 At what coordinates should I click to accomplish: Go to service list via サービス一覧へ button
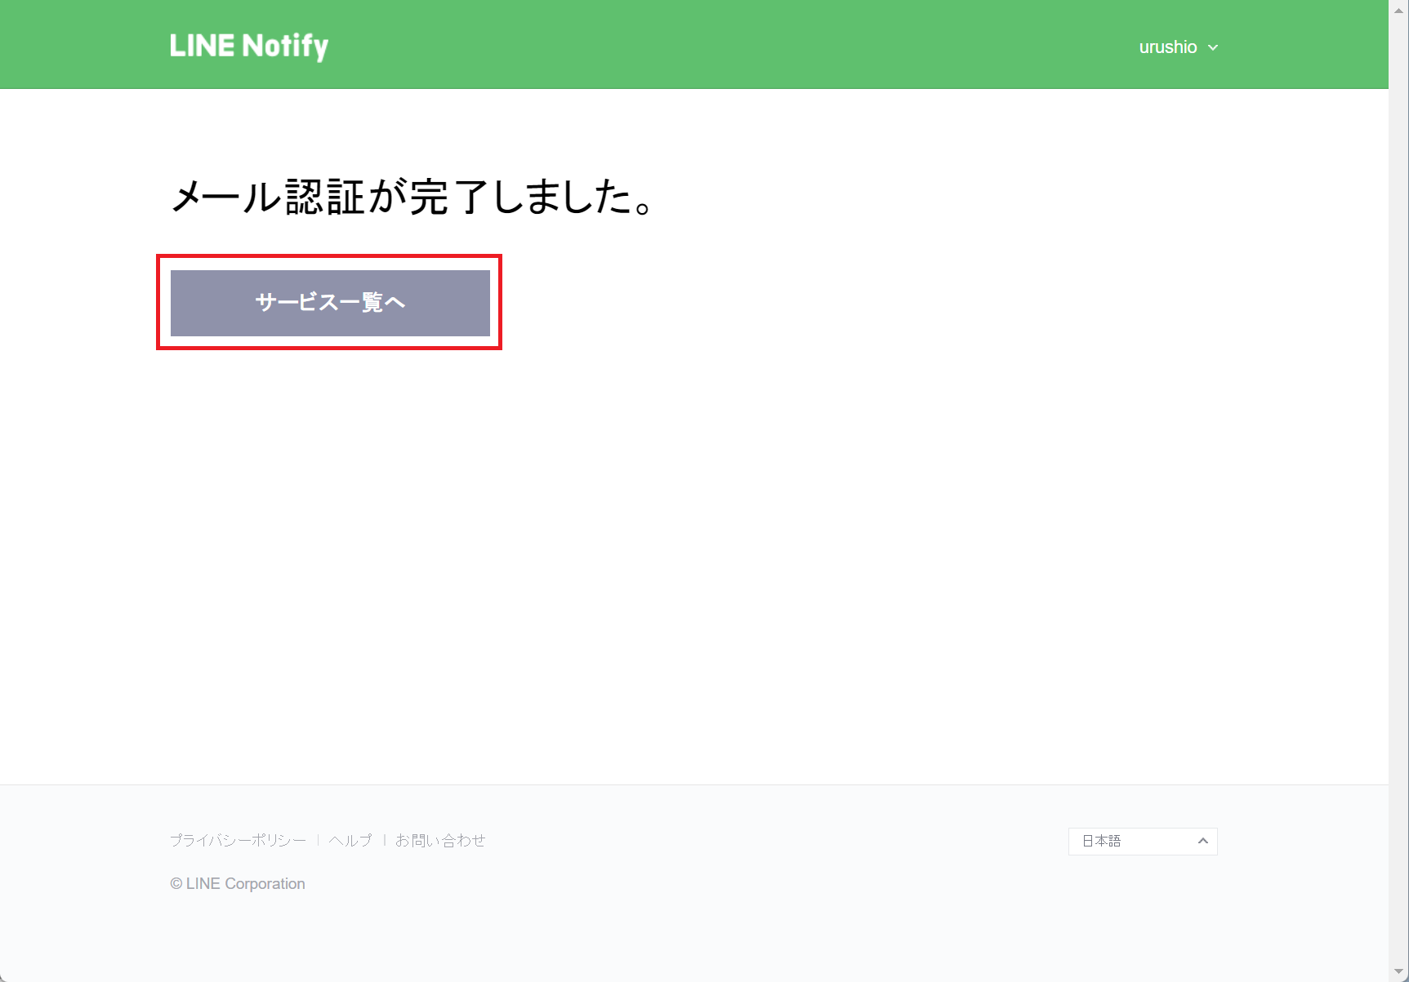click(x=330, y=303)
